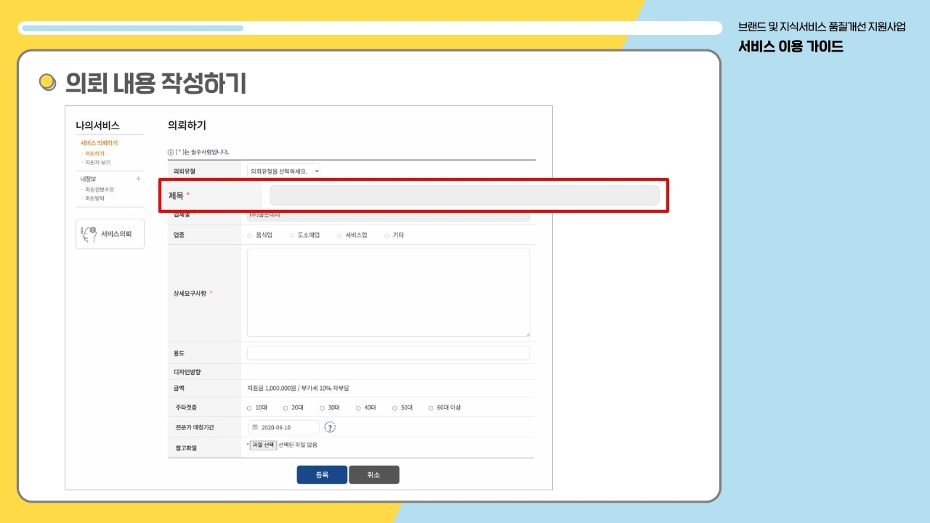Image resolution: width=930 pixels, height=523 pixels.
Task: Click the 나의서비스 sidebar heading
Action: pos(97,126)
